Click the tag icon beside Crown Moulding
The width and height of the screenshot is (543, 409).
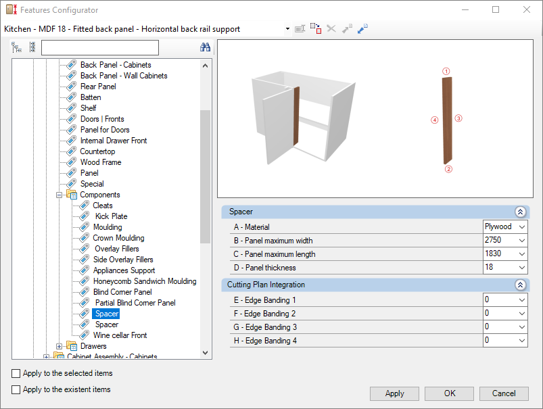tap(84, 238)
